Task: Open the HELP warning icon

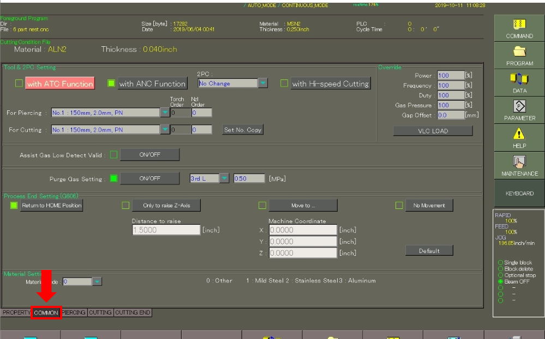Action: coord(519,134)
